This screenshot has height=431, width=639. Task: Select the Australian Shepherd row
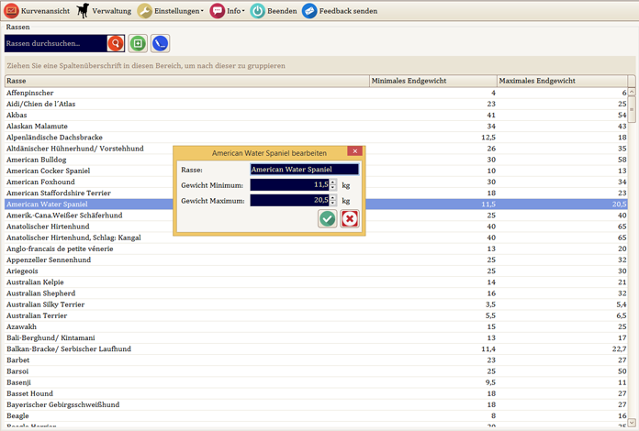(316, 293)
